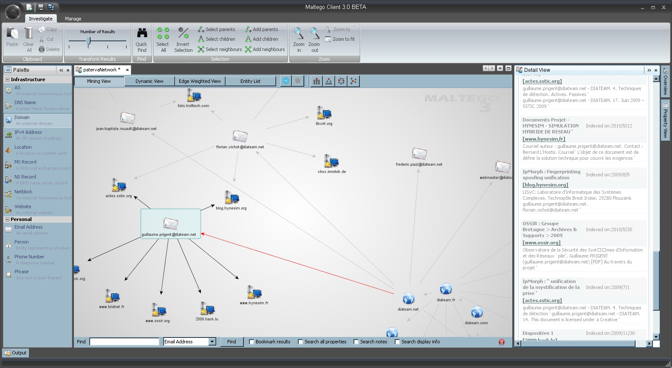Collapse the Infrastructure palette group
The width and height of the screenshot is (672, 368).
click(x=7, y=79)
